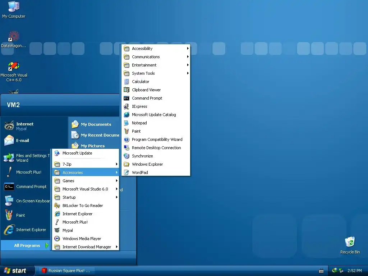The image size is (368, 276).
Task: Click the Command Prompt icon in Accessories submenu
Action: tap(126, 98)
